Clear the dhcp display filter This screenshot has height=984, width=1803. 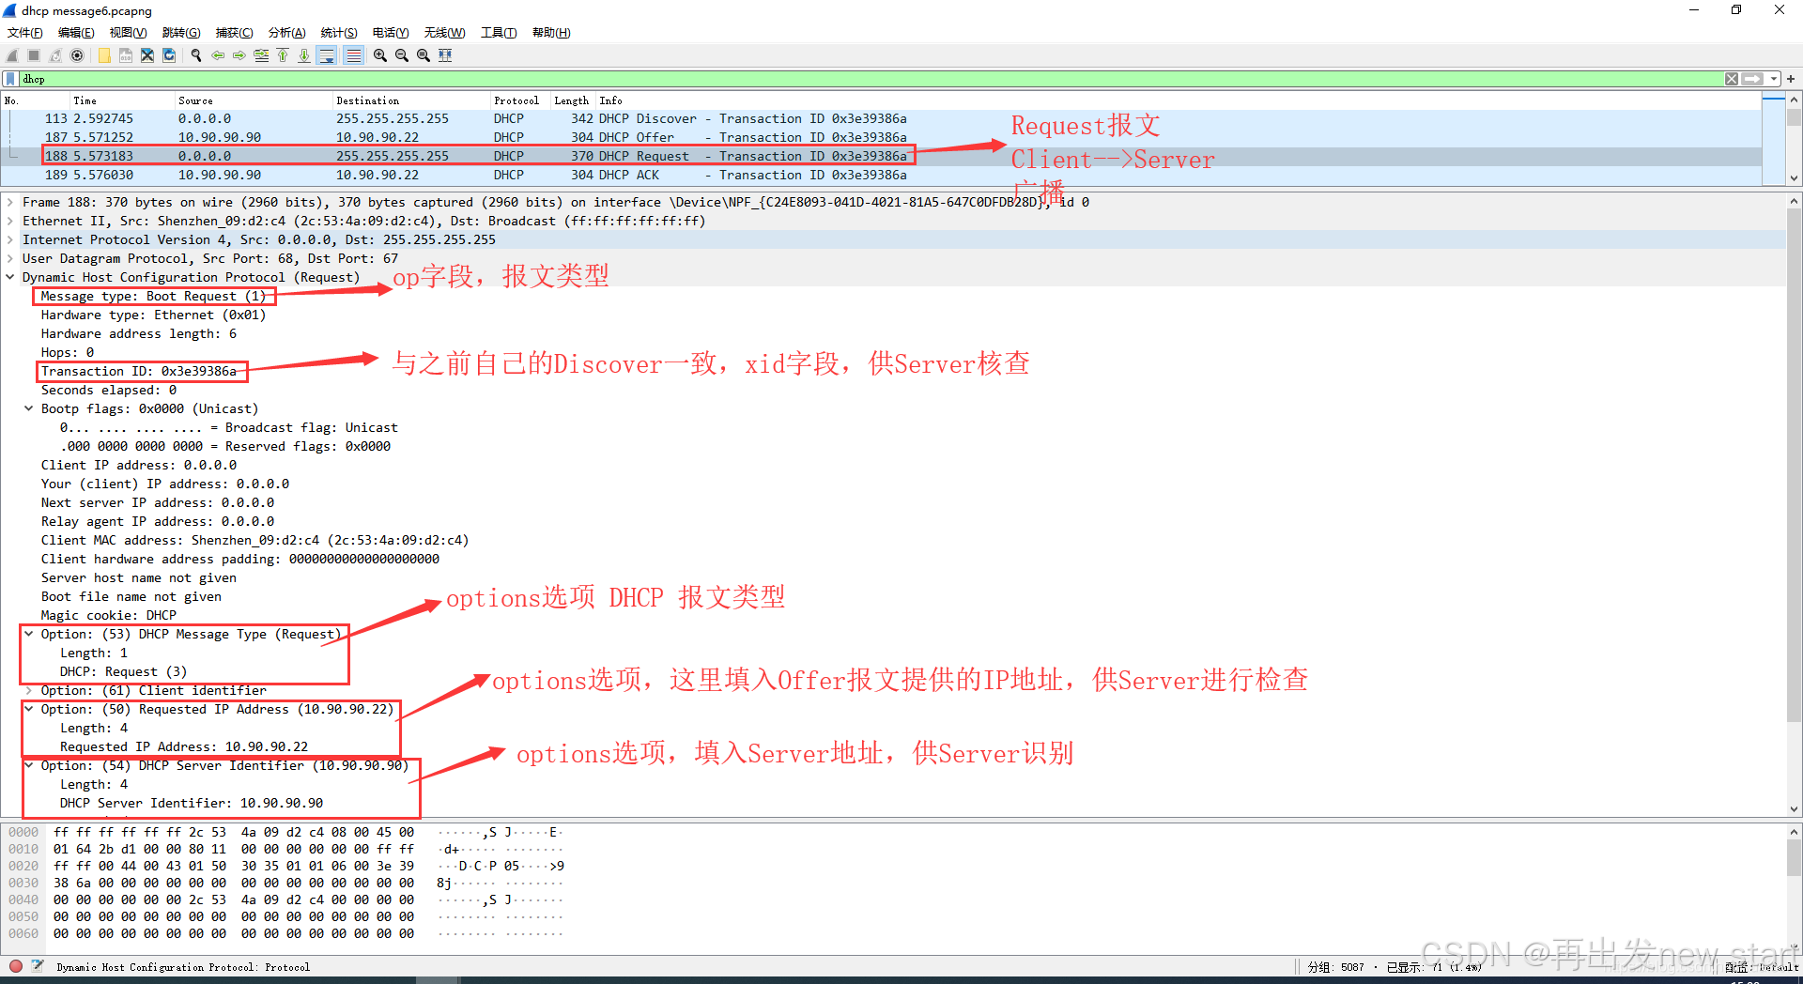[x=1732, y=79]
